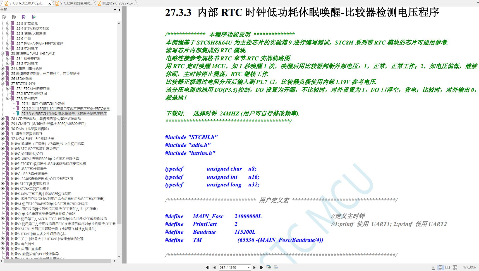Click bookmark icon beside 附录C 如何测试I/O口
This screenshot has height=271, width=479.
pyautogui.click(x=8, y=154)
